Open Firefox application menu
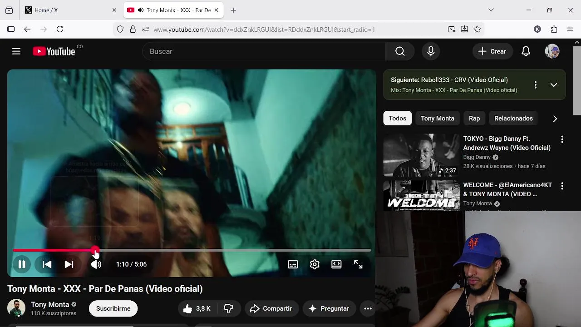581x327 pixels. (570, 29)
